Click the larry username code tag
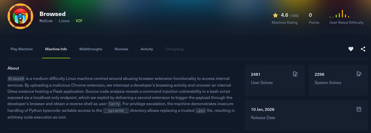Screen dimensions: 371x133 tap(114, 104)
